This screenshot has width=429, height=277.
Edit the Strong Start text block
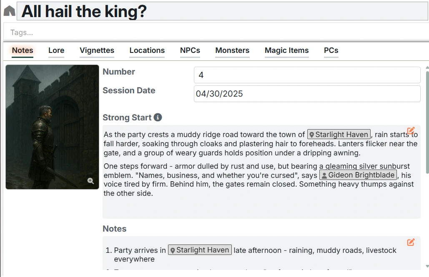411,131
